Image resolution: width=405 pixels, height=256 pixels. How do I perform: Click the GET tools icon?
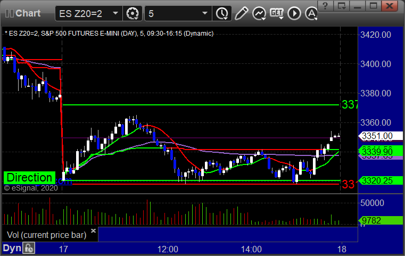tap(277, 13)
